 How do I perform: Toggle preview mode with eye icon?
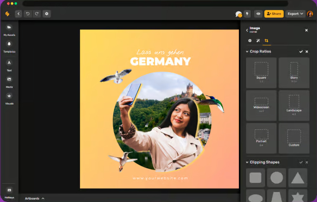point(258,14)
